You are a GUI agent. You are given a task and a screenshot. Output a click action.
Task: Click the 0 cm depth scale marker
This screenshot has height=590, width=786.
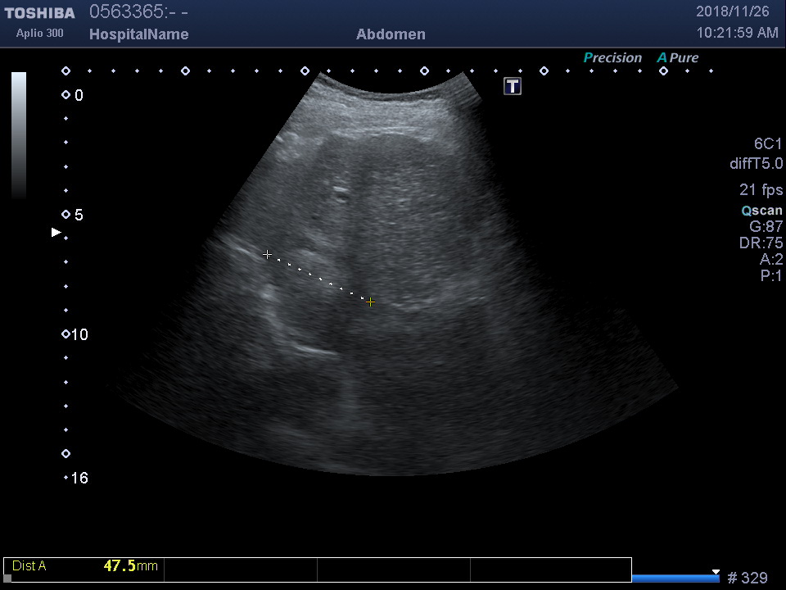pyautogui.click(x=66, y=95)
